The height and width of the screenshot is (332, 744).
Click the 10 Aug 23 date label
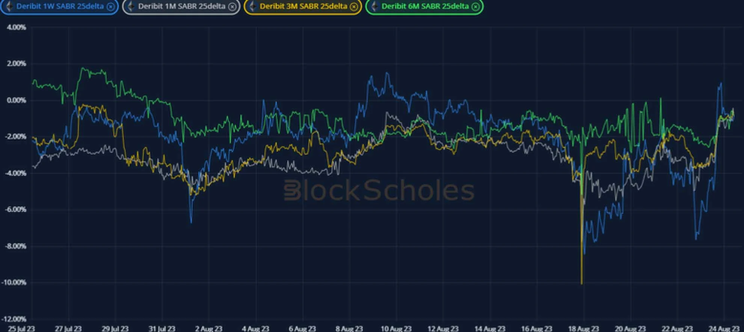[x=396, y=329]
